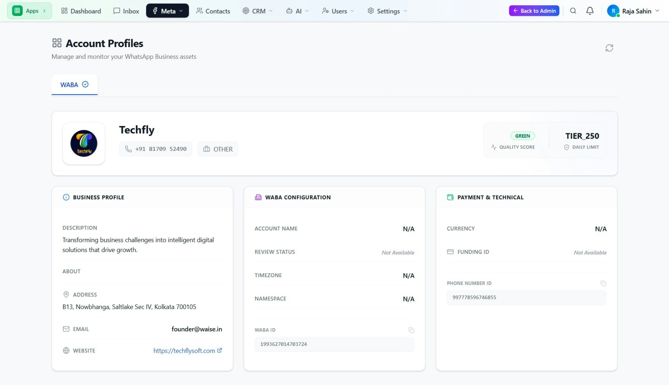Screen dimensions: 669x385
Task: Copy the Phone Number ID using copy icon
Action: [603, 284]
